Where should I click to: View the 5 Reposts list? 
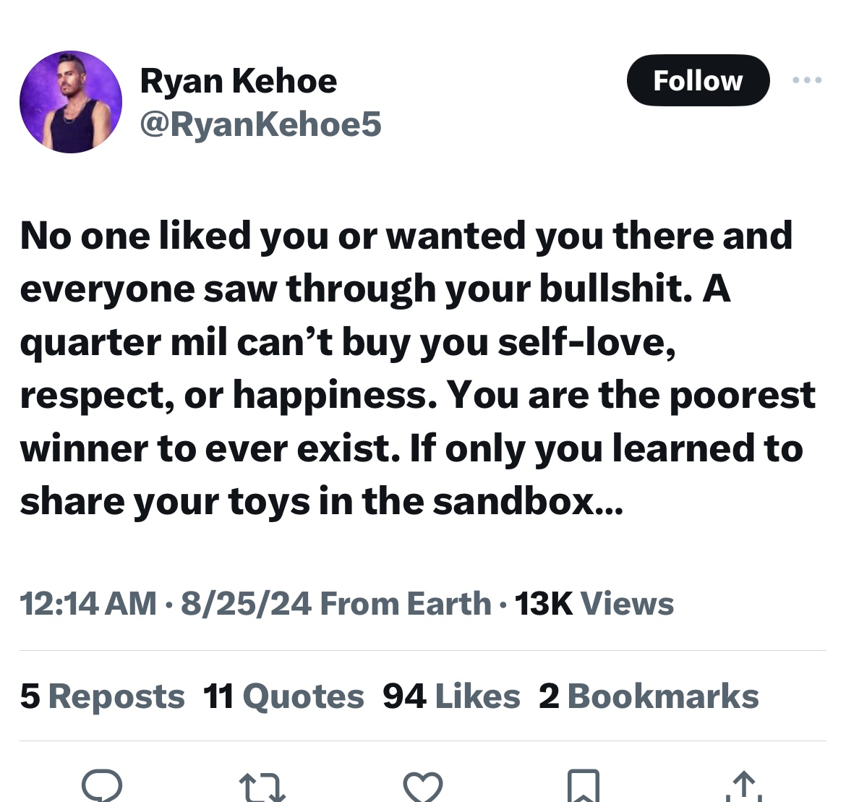click(103, 696)
